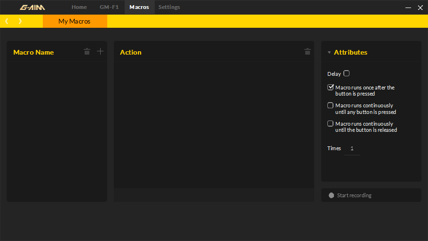This screenshot has width=428, height=241.
Task: Click the Attributes heading label
Action: tap(350, 52)
